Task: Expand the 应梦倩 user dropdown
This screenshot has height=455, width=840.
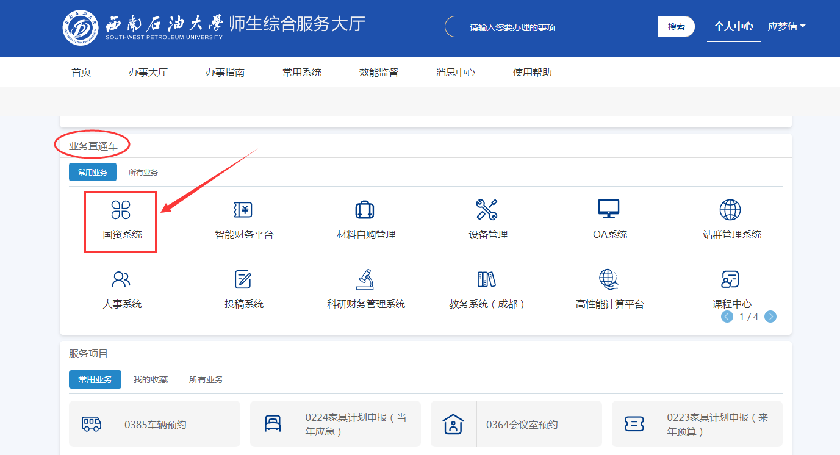Action: pyautogui.click(x=786, y=27)
